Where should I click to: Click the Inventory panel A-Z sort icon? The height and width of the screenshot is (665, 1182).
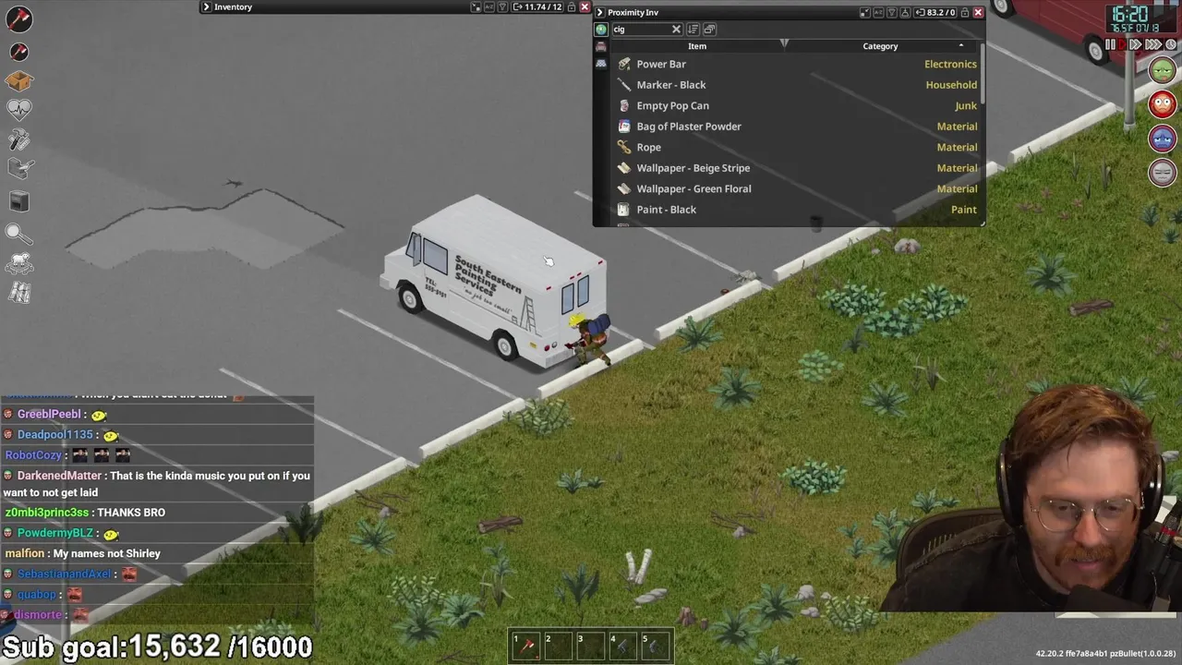point(489,7)
